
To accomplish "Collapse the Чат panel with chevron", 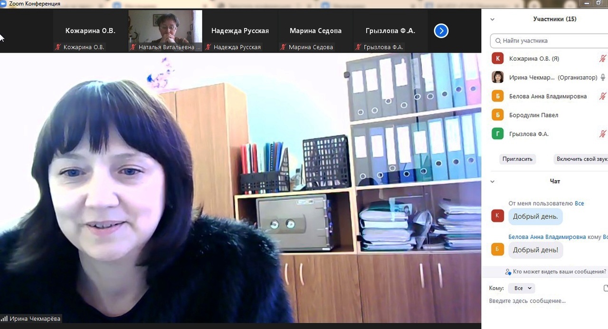I will [x=492, y=182].
